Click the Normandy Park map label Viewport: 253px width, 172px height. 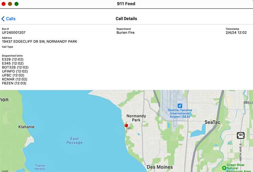coord(136,118)
